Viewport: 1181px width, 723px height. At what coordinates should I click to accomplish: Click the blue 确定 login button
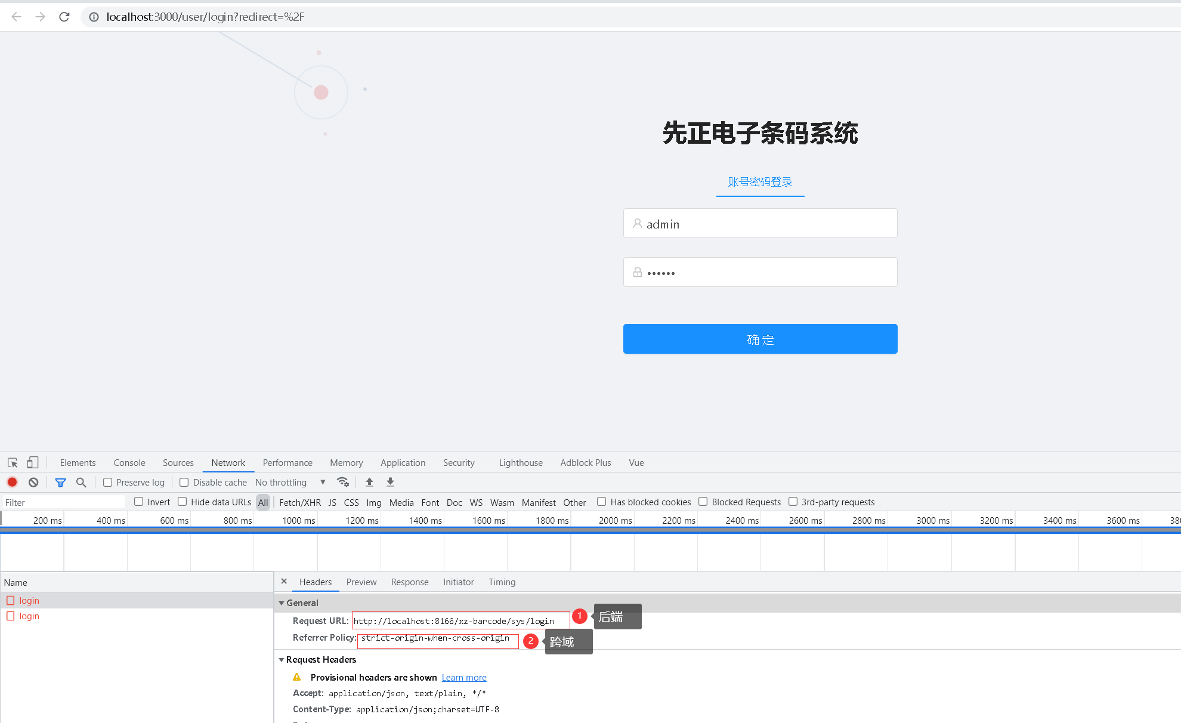pyautogui.click(x=760, y=339)
